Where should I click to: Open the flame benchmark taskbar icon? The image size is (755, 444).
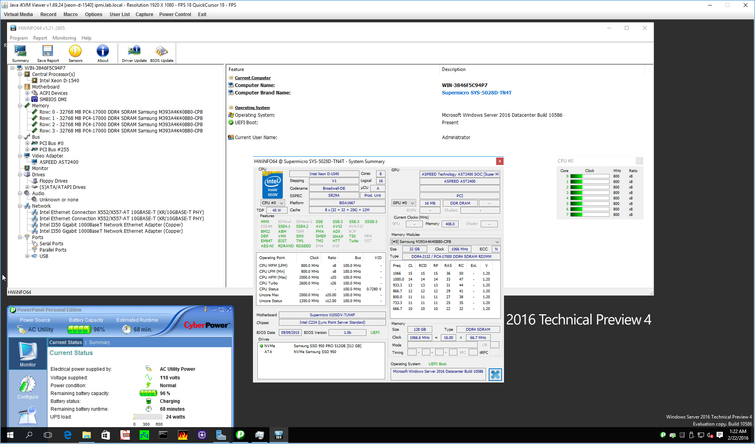point(183,435)
